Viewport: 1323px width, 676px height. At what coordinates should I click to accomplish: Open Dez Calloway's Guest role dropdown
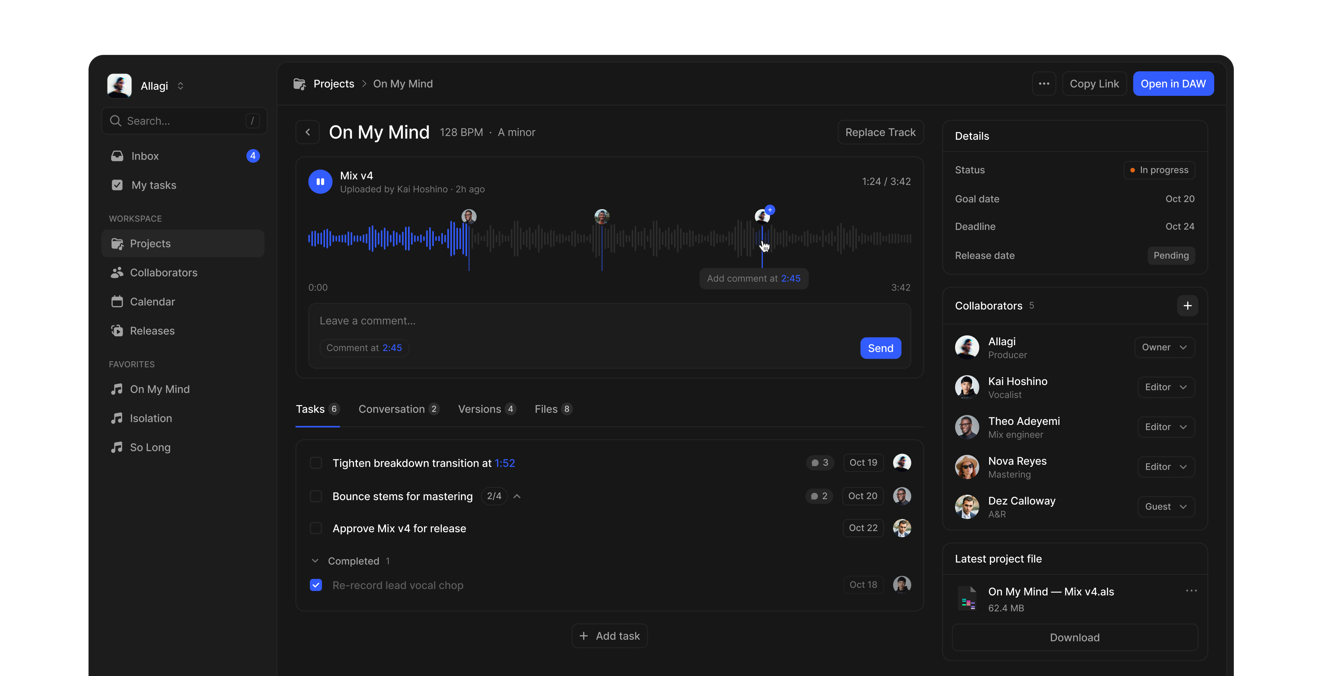1166,507
